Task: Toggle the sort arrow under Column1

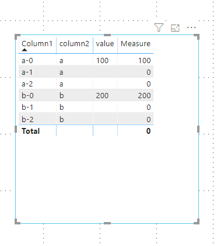Action: (x=24, y=50)
